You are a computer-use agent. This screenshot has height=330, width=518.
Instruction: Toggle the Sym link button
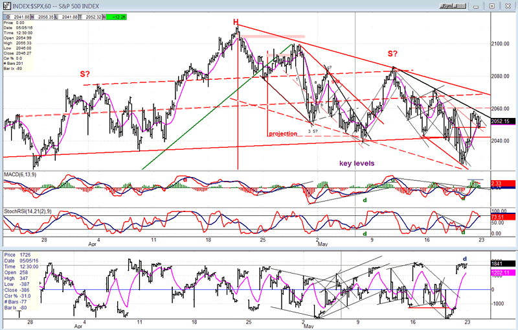click(447, 5)
